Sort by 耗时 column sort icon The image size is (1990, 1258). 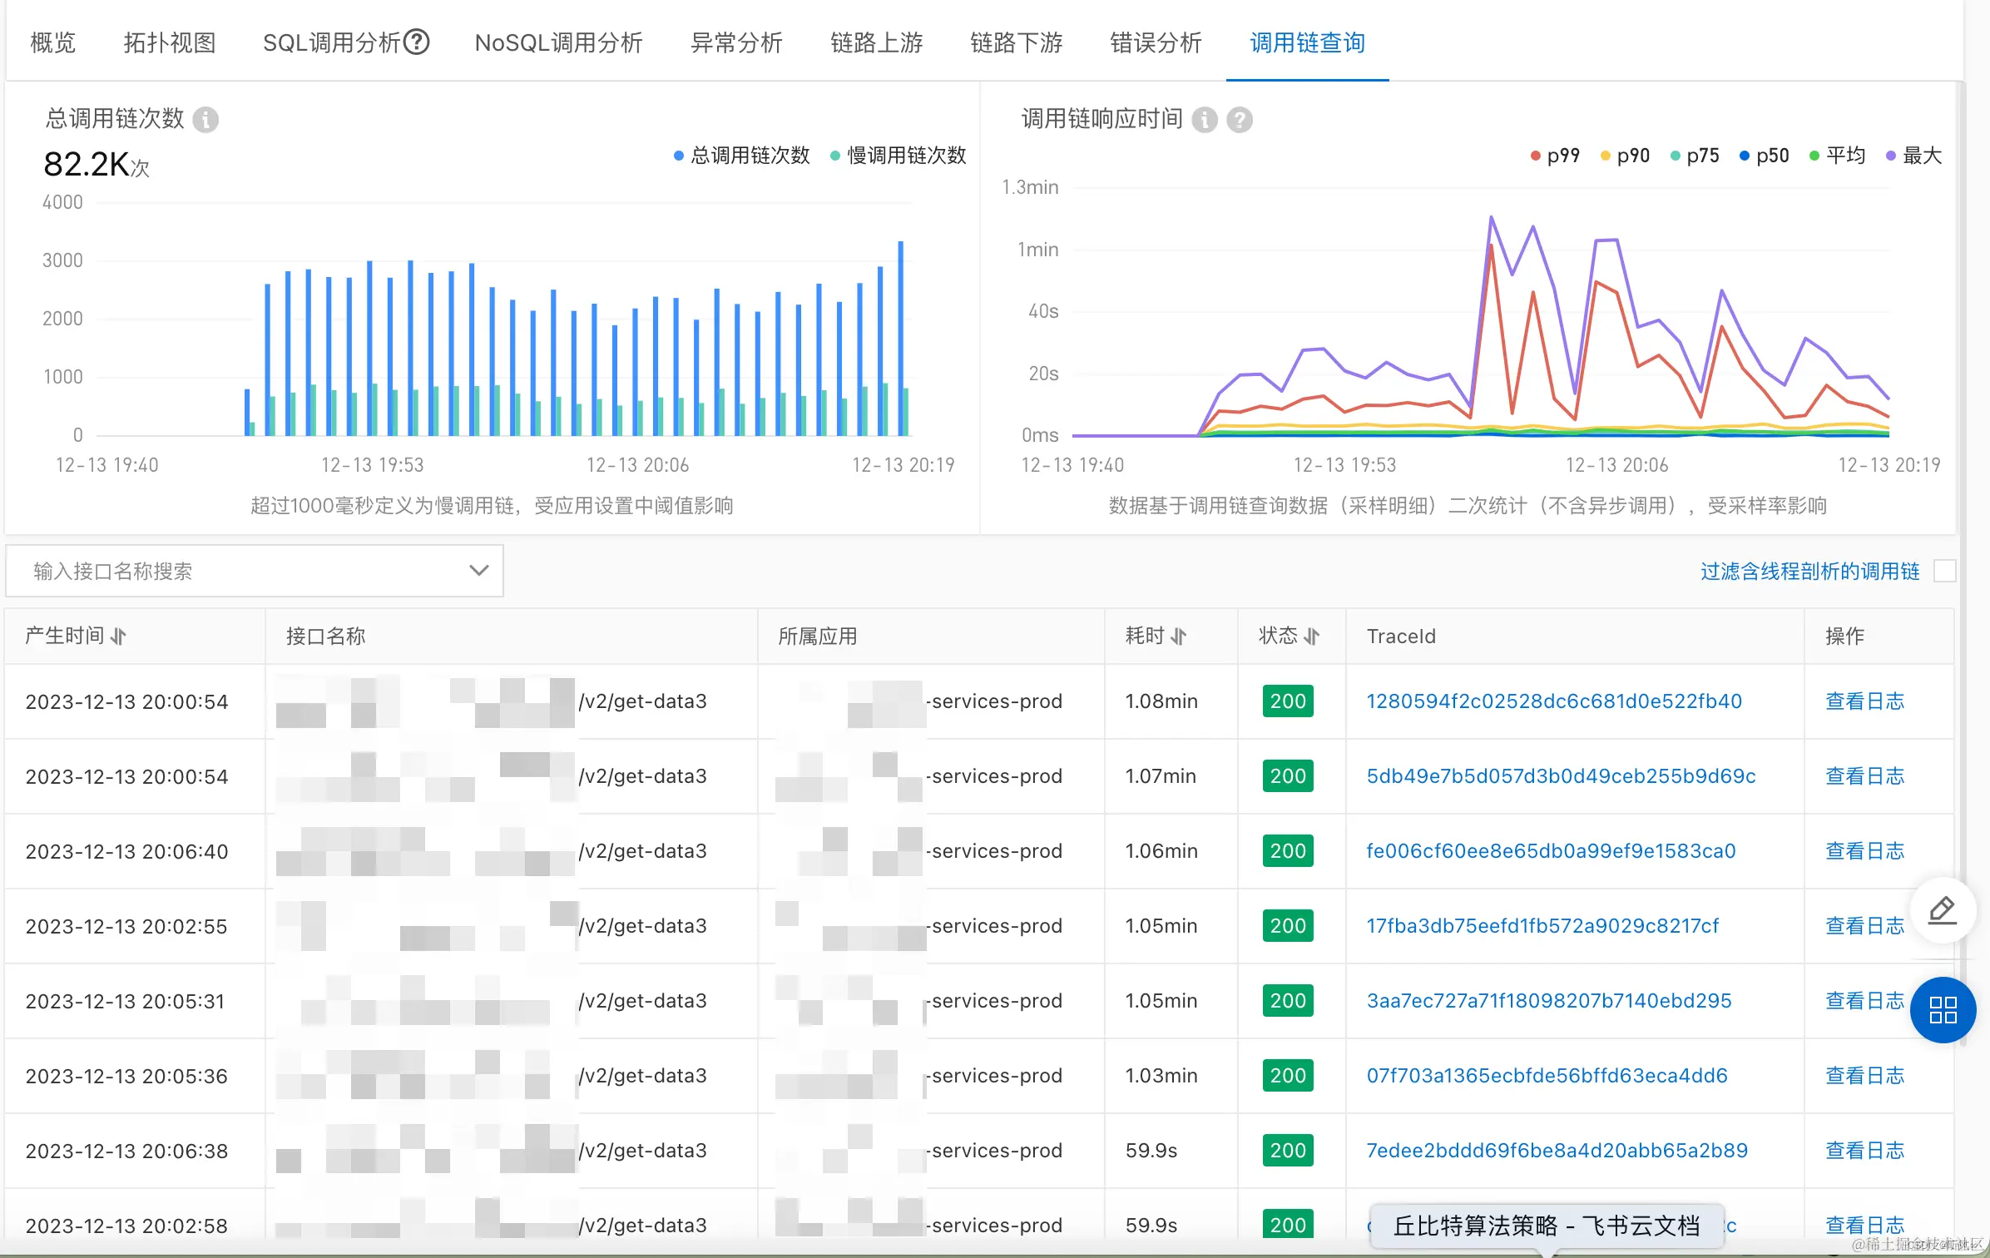click(1178, 636)
